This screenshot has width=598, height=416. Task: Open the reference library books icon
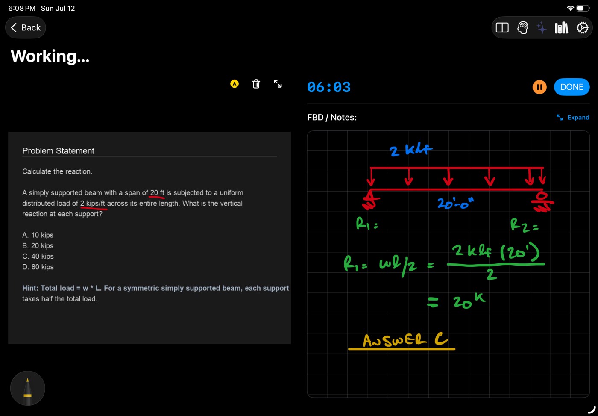point(562,28)
